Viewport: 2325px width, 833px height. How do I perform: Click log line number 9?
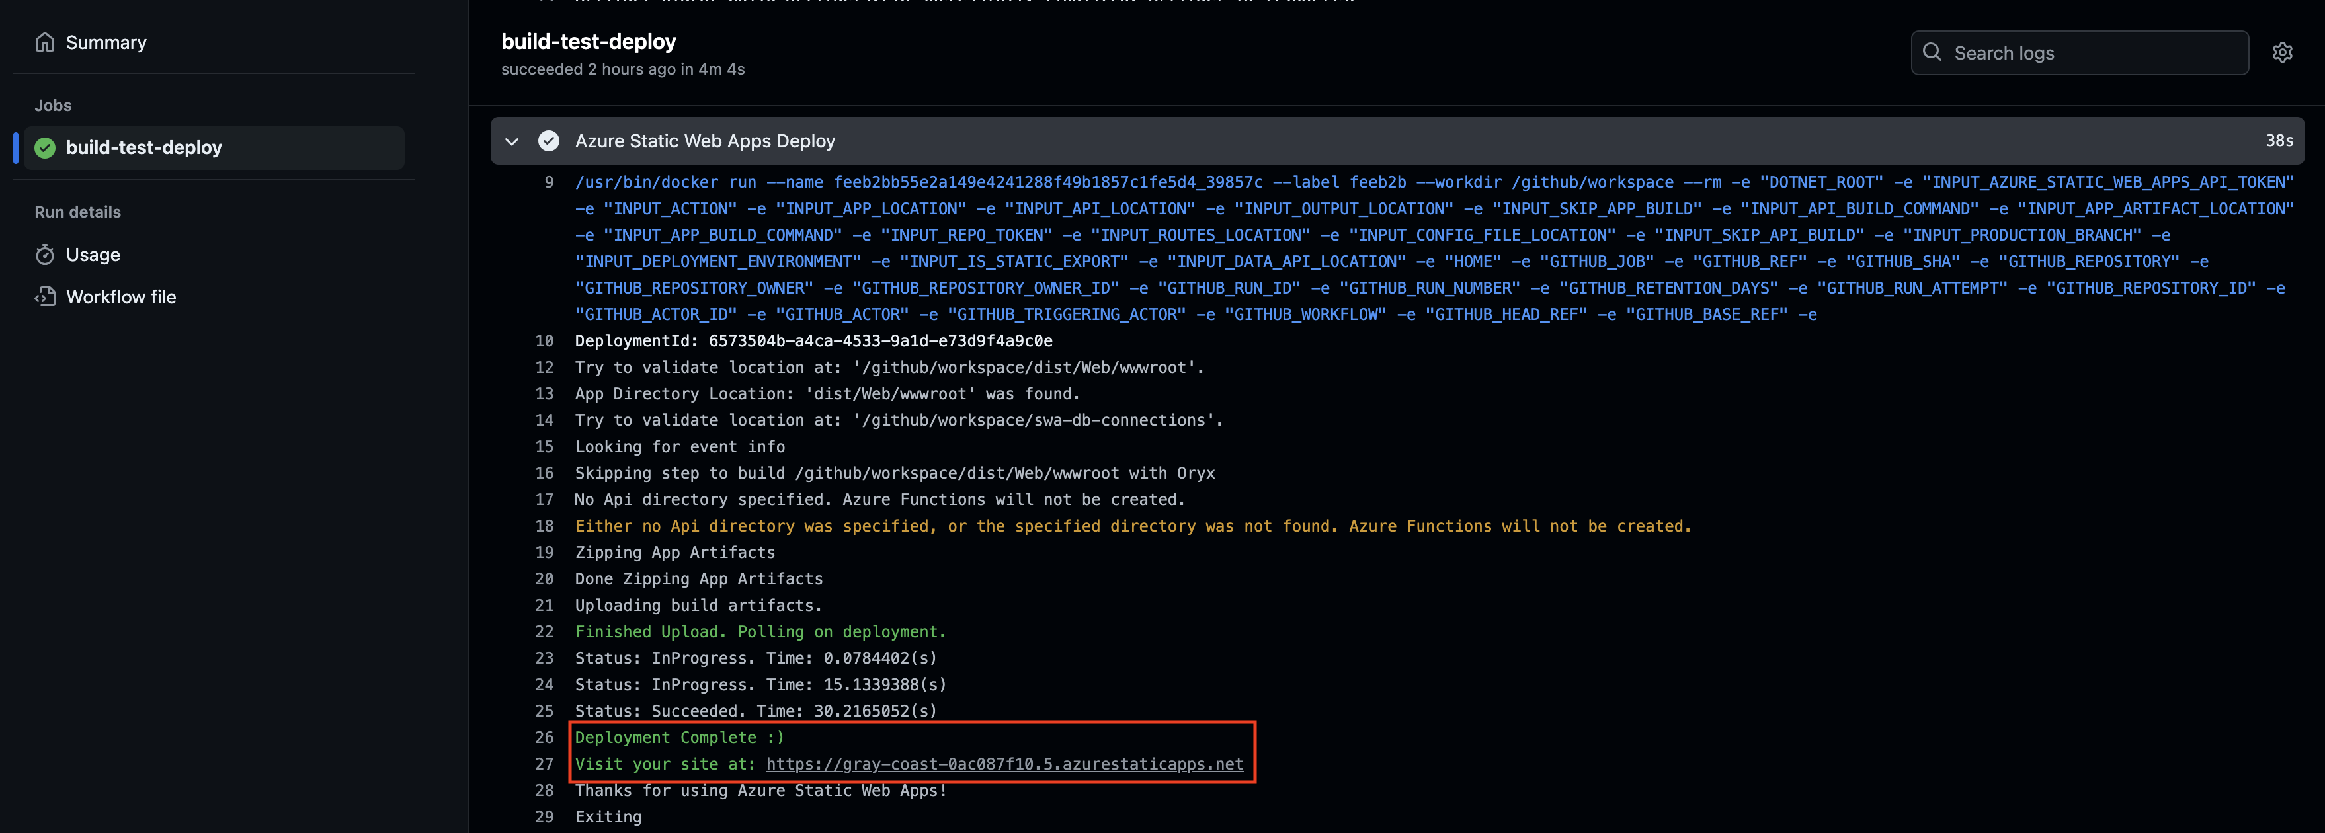pyautogui.click(x=549, y=182)
